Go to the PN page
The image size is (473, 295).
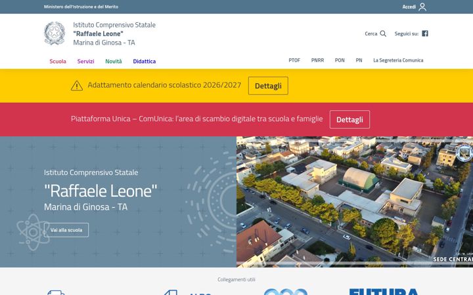coord(359,60)
